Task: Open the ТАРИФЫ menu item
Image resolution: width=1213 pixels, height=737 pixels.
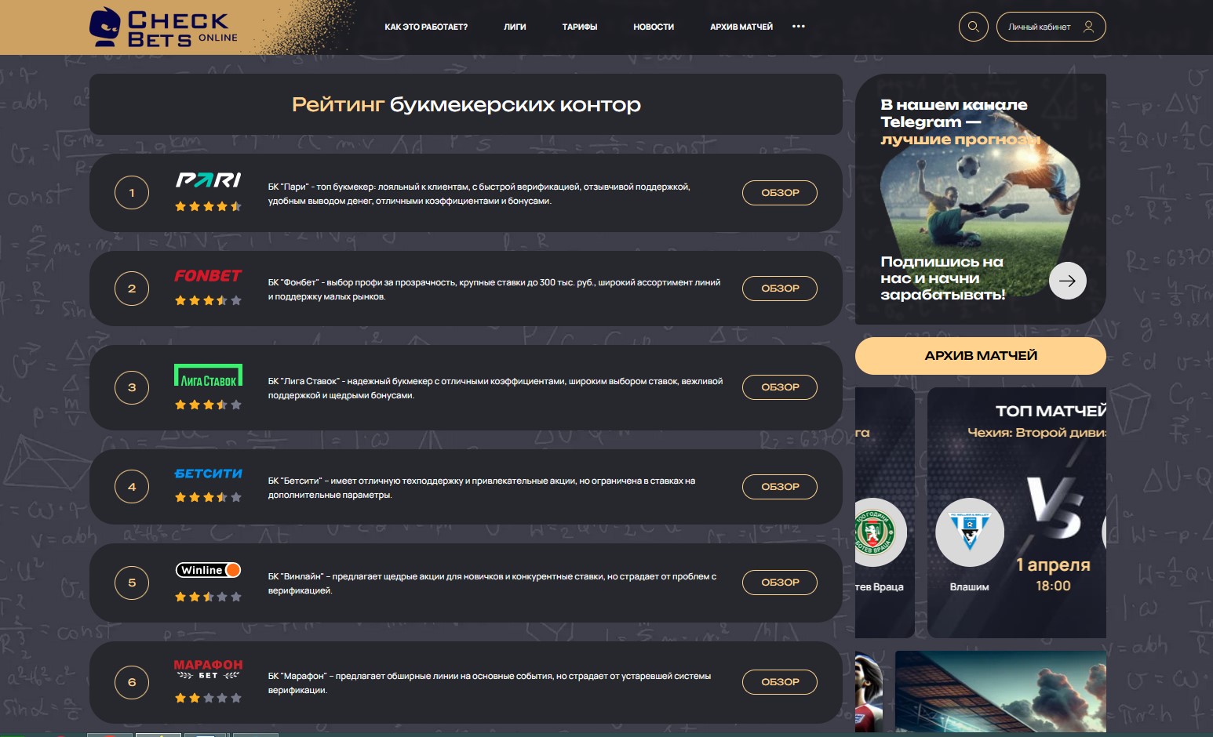Action: [580, 26]
